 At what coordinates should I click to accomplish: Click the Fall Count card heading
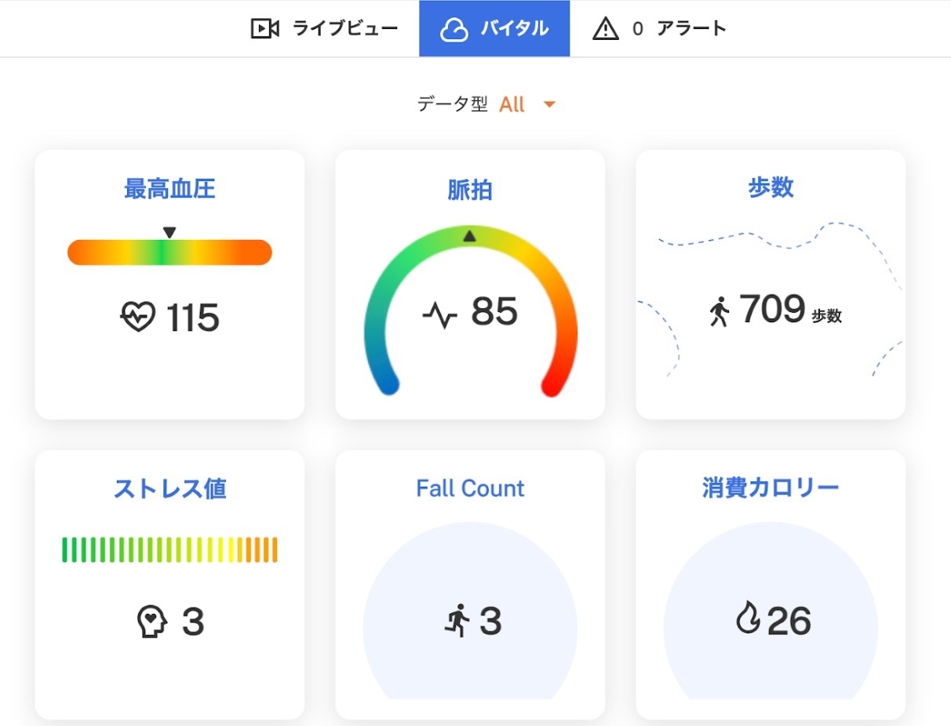[469, 488]
